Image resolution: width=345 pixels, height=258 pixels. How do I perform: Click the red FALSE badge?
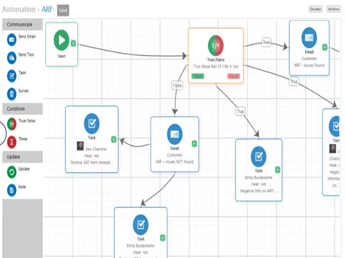coord(233,77)
